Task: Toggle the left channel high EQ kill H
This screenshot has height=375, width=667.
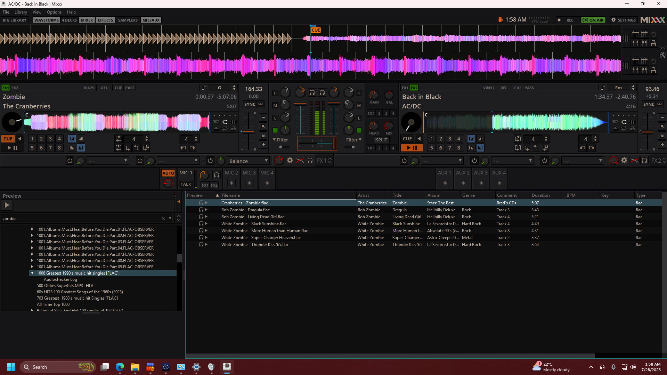Action: (275, 93)
